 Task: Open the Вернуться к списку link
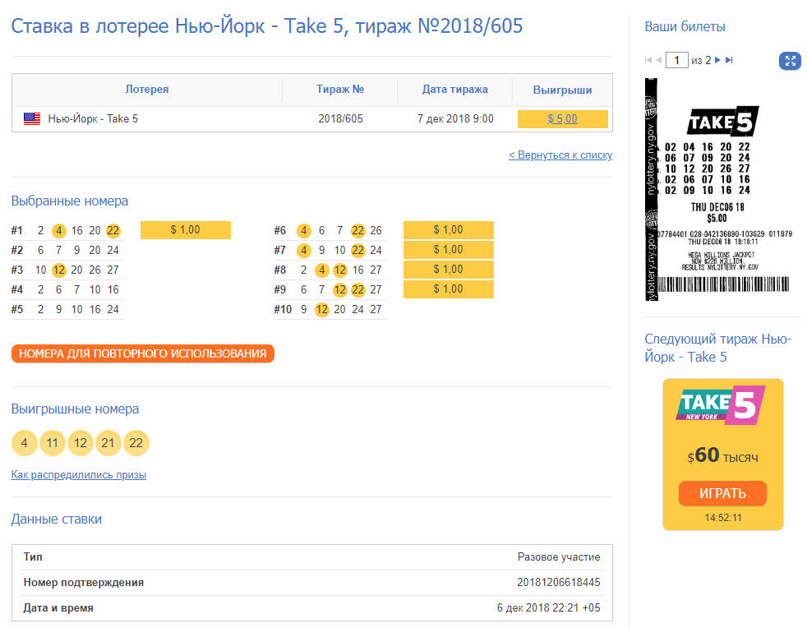coord(561,155)
